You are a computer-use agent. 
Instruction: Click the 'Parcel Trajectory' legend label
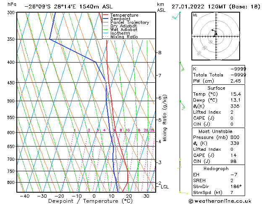(x=130, y=22)
